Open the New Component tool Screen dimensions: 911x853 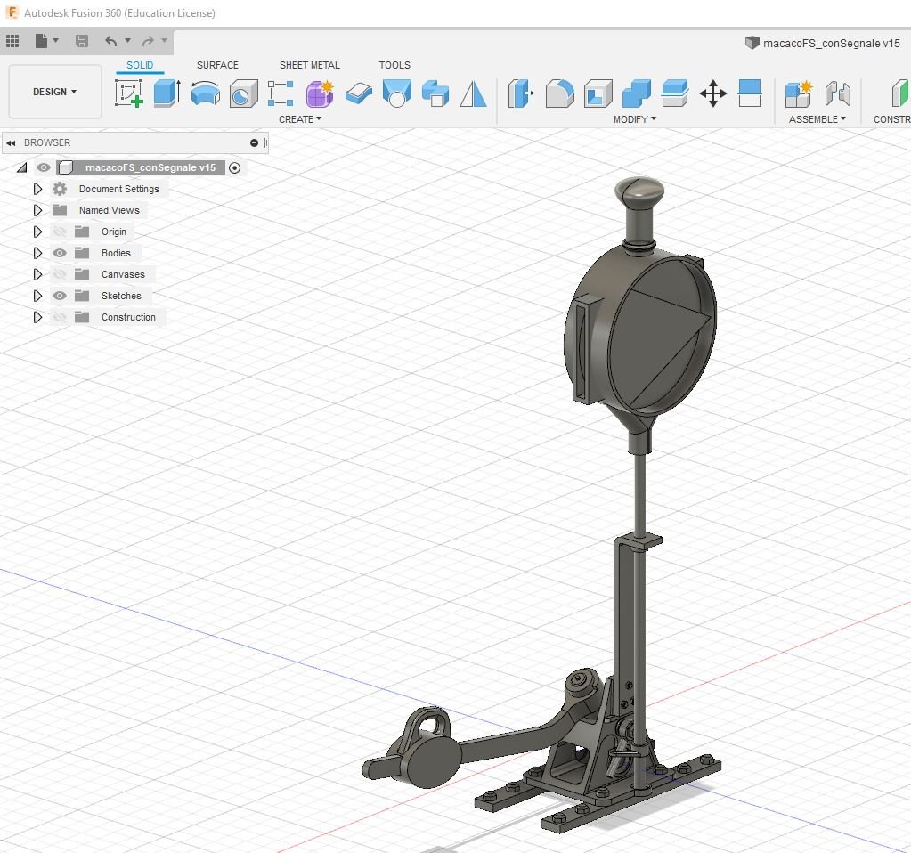(798, 93)
